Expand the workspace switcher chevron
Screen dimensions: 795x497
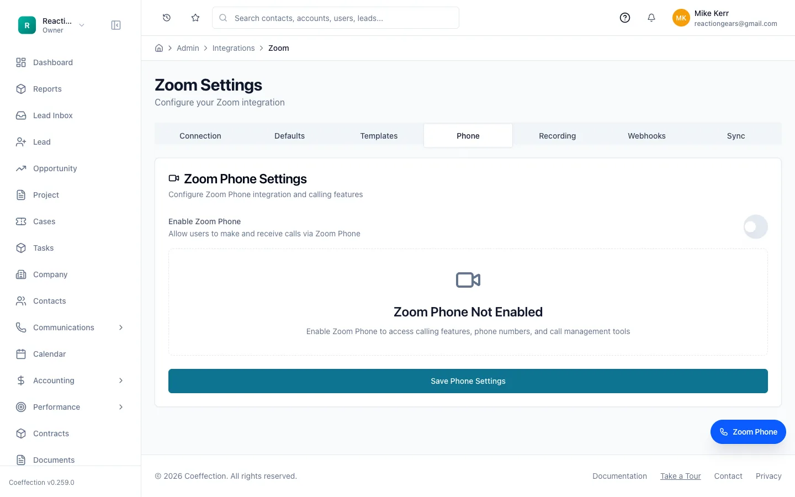tap(82, 25)
